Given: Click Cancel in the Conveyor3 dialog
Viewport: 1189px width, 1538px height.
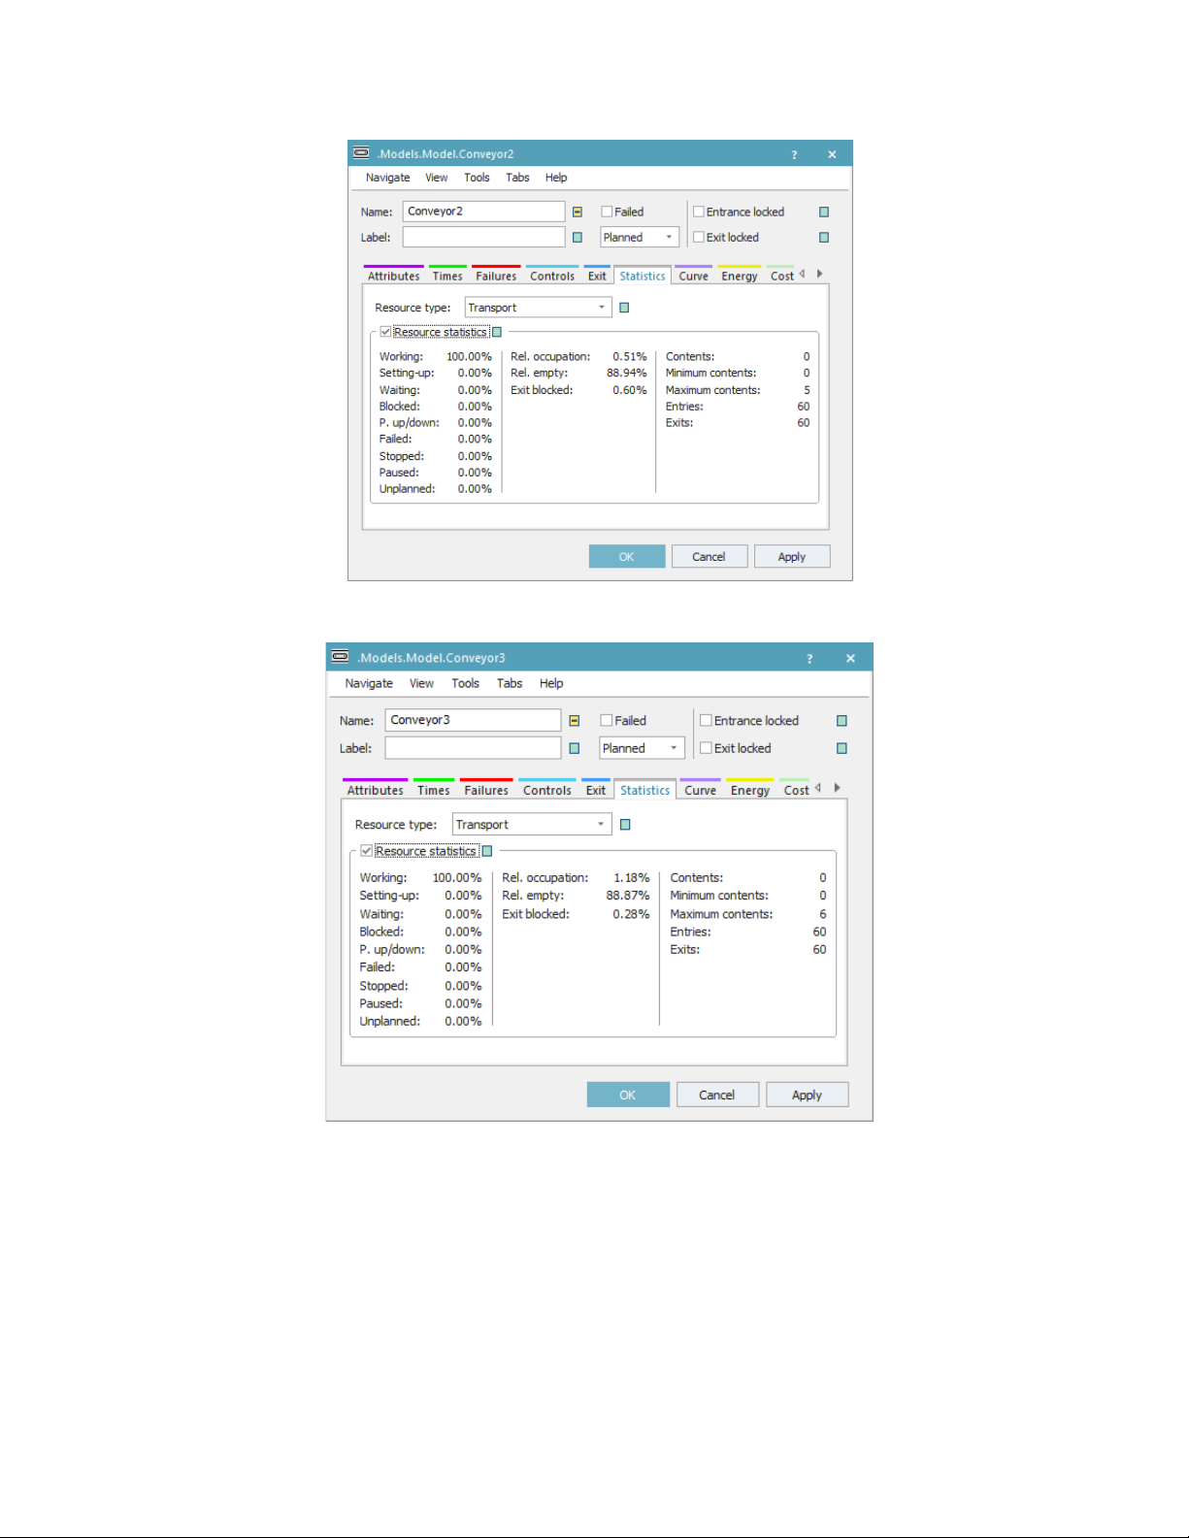Looking at the screenshot, I should tap(716, 1095).
